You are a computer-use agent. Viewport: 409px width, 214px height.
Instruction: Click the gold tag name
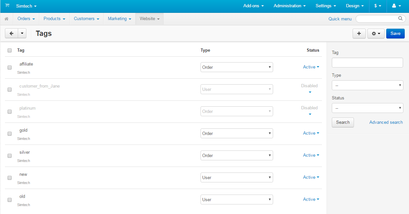(23, 130)
